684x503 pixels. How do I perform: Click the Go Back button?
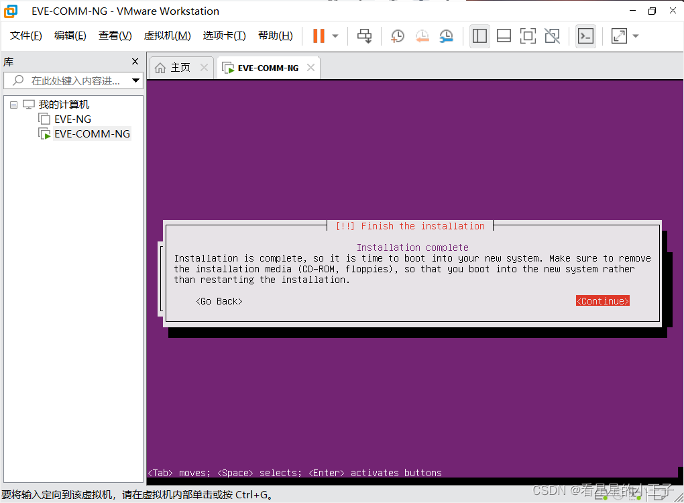coord(219,301)
